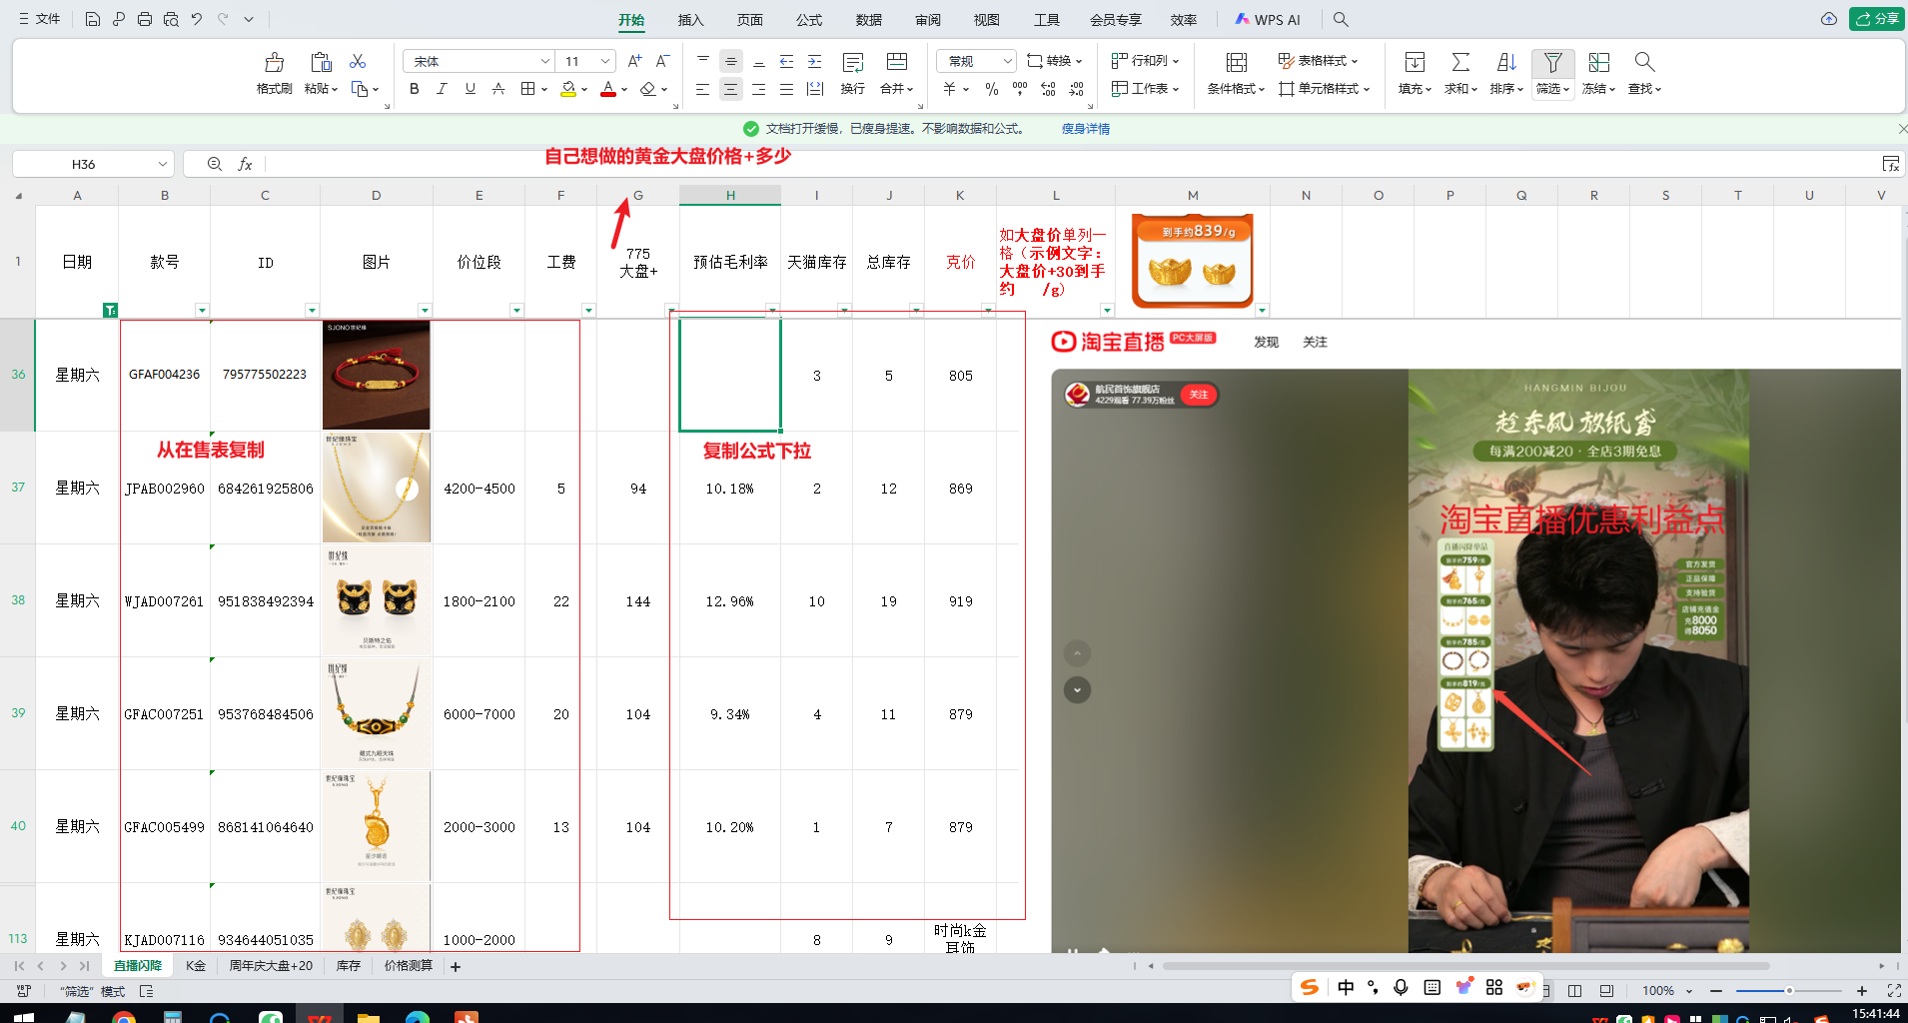Viewport: 1908px width, 1023px height.
Task: Toggle strikethrough text formatting
Action: click(498, 89)
